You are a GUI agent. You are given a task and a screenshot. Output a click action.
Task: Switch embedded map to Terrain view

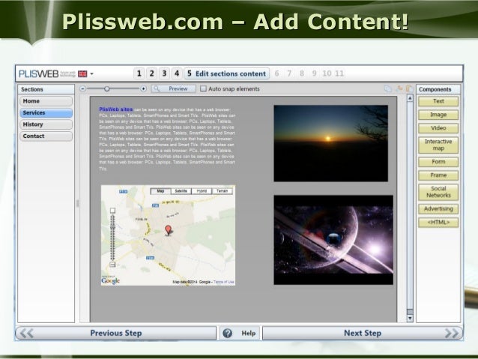click(x=222, y=191)
